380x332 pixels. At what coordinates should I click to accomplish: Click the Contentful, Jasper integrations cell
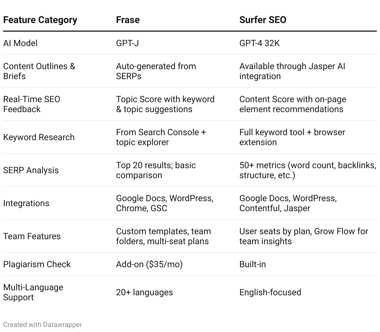coord(288,203)
